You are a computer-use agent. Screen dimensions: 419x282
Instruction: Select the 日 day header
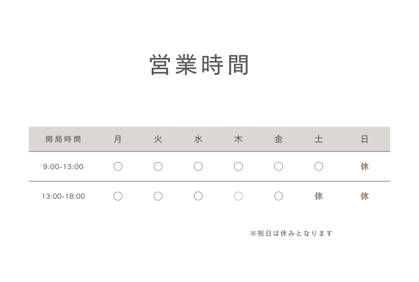tap(365, 139)
